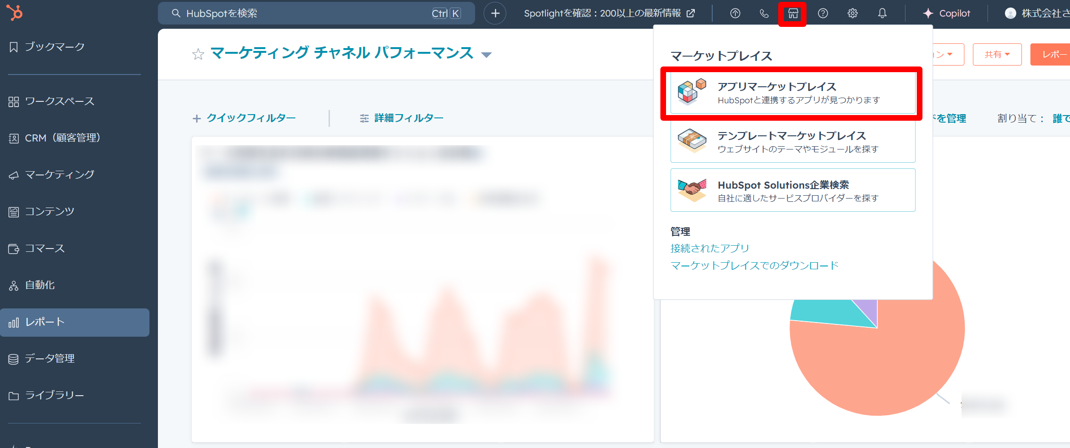This screenshot has width=1070, height=448.
Task: Click the account avatar icon
Action: click(1011, 13)
